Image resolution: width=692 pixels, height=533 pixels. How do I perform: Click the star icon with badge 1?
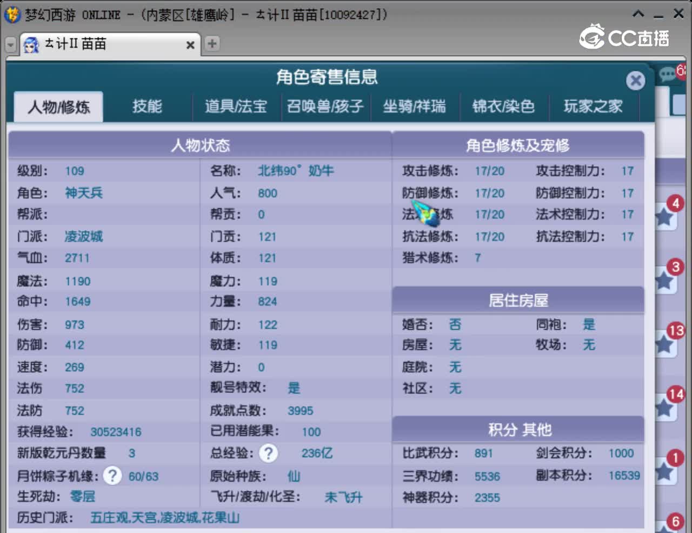click(664, 472)
